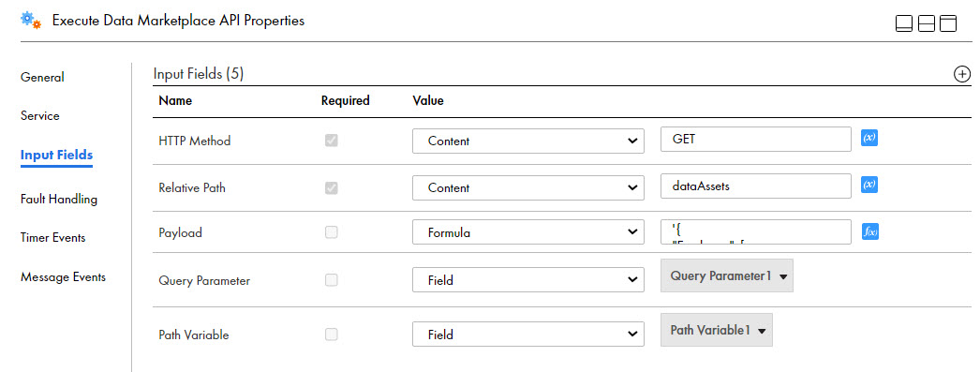980x372 pixels.
Task: Click the add input field plus icon
Action: 962,74
